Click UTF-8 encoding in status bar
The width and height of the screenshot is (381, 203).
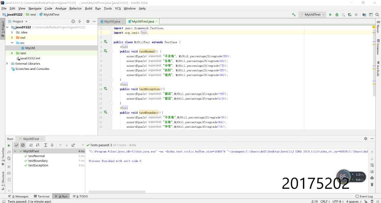tap(338, 201)
